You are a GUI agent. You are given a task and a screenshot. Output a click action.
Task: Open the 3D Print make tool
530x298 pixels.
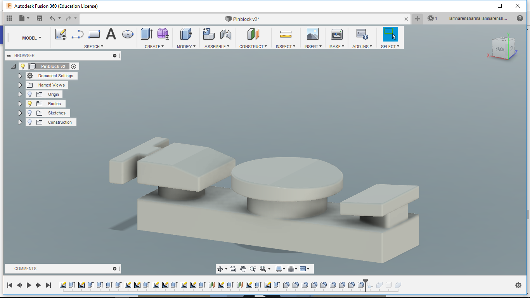pos(336,34)
